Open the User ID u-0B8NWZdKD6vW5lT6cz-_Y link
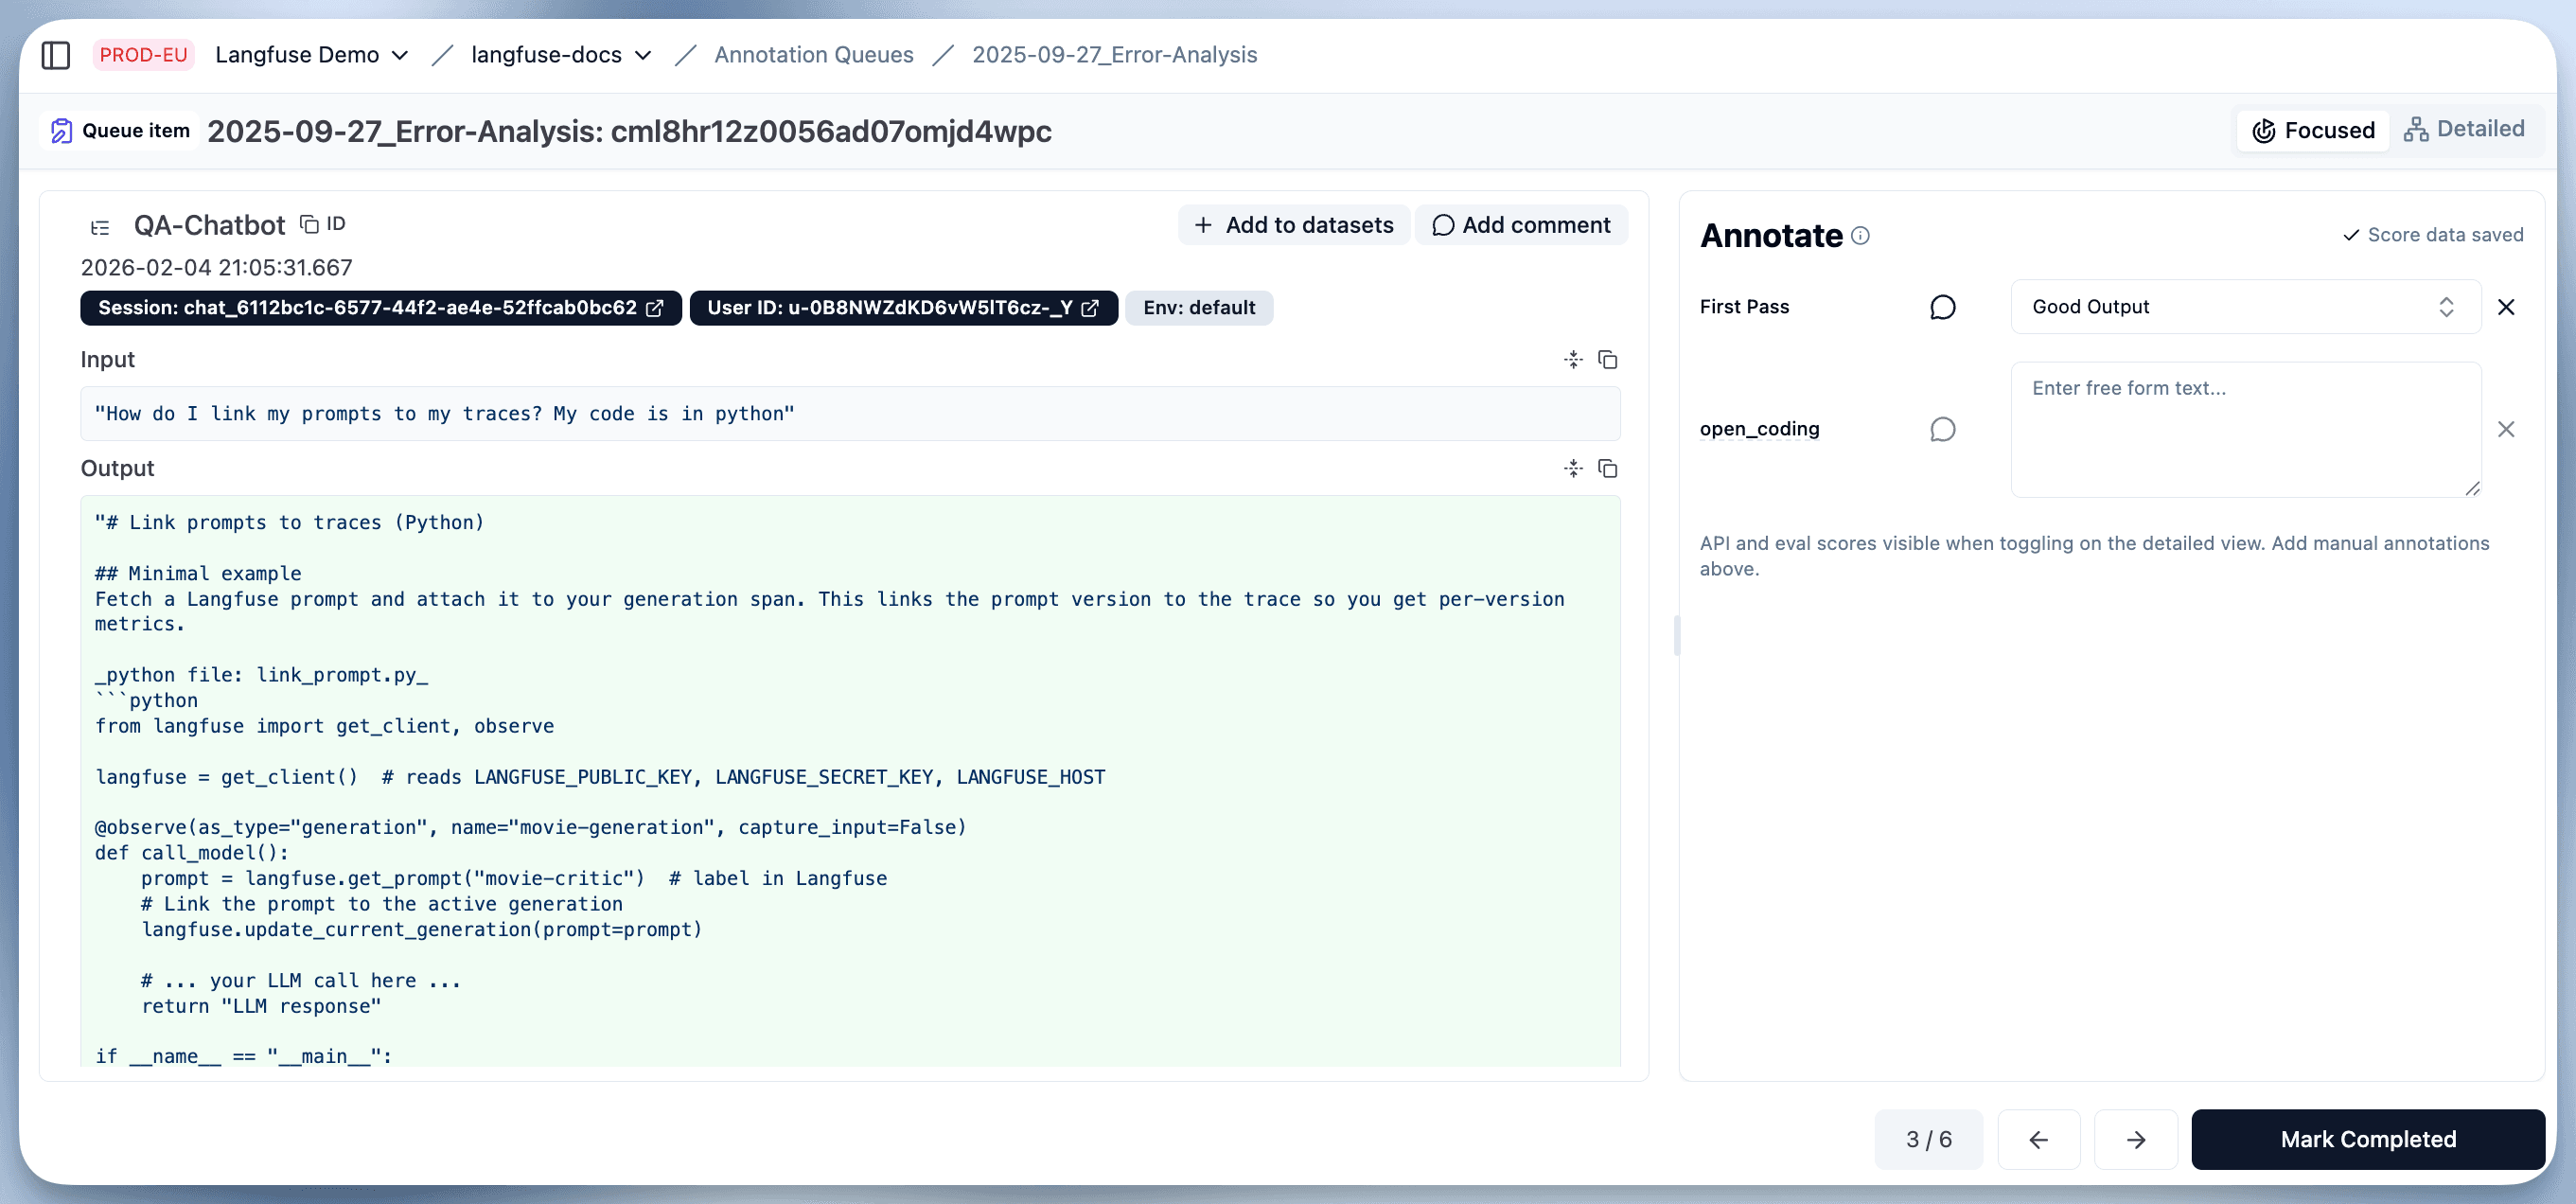This screenshot has height=1204, width=2576. coord(903,308)
